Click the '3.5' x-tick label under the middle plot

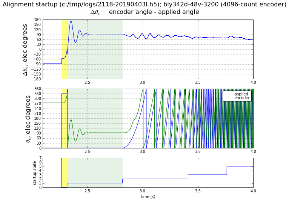[198, 151]
